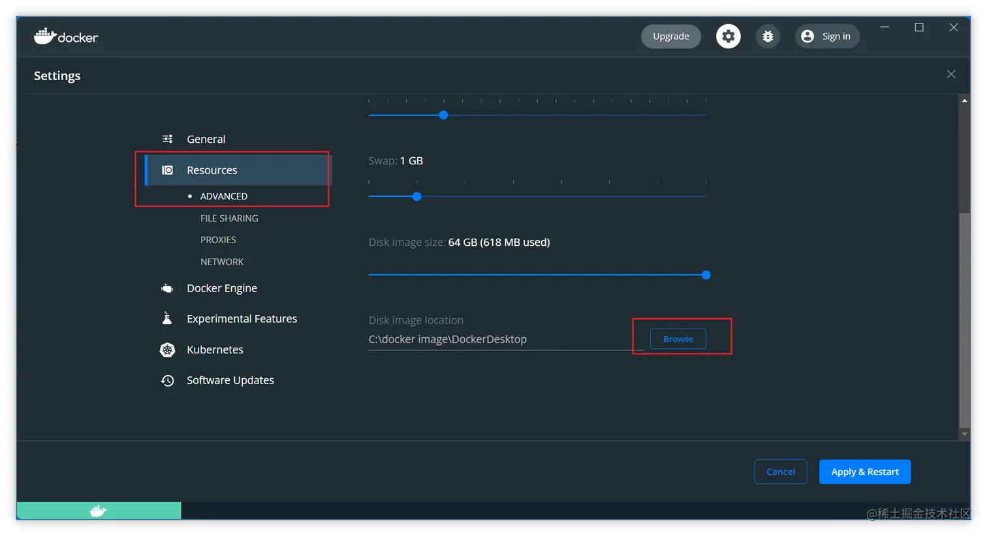Click the scrollbar up arrow
This screenshot has width=987, height=536.
964,100
